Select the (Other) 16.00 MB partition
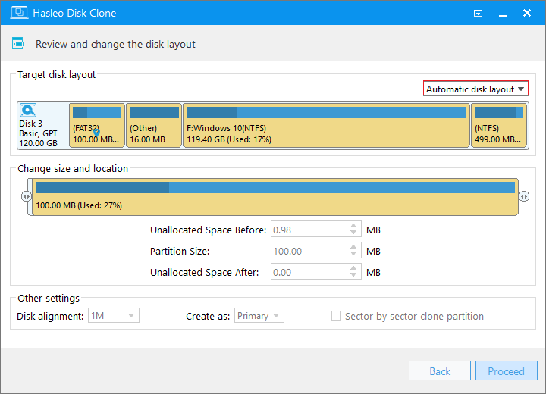This screenshot has width=546, height=394. click(153, 125)
